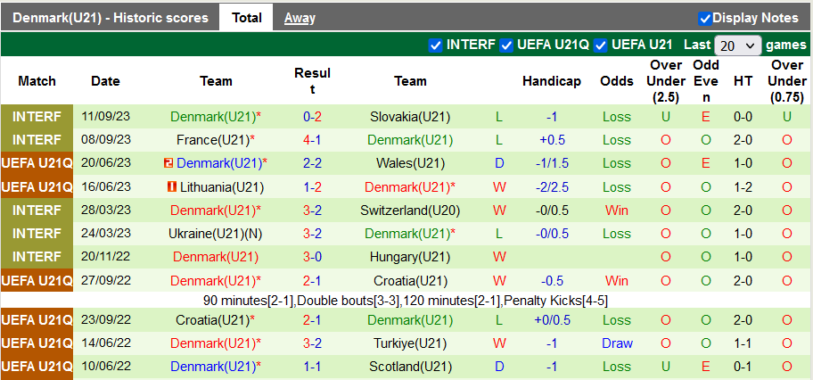Click the 0-2 result against Slovakia

[312, 117]
